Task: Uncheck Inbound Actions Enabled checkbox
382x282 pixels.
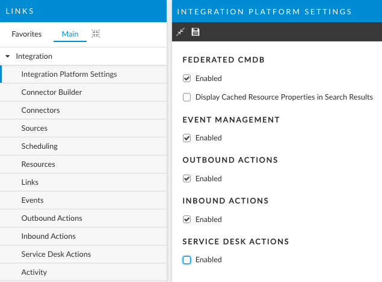Action: tap(187, 220)
